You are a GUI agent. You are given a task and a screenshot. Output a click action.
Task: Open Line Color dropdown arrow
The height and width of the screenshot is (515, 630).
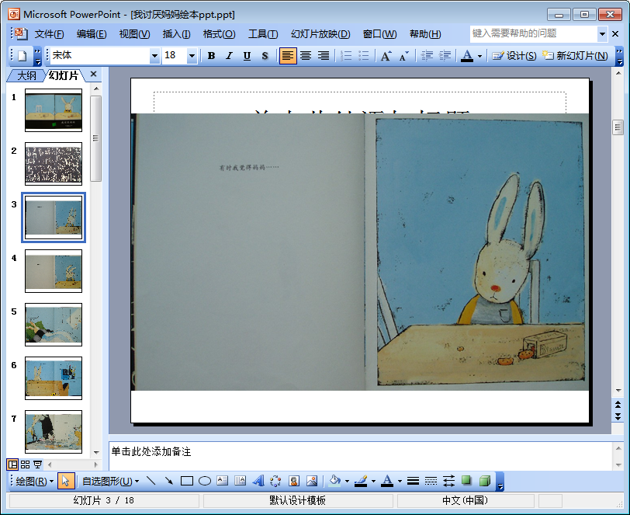(373, 481)
